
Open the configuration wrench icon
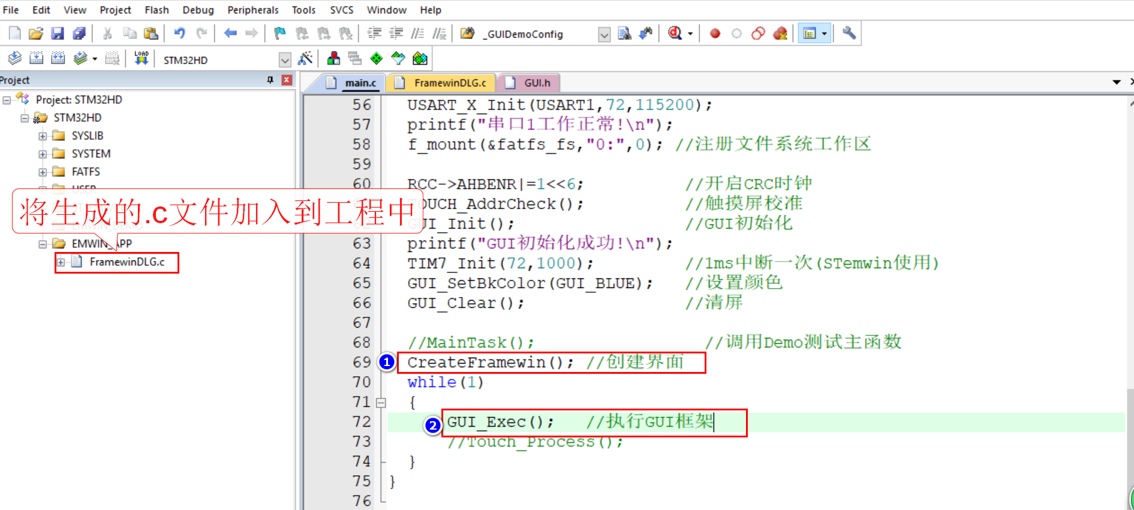849,34
